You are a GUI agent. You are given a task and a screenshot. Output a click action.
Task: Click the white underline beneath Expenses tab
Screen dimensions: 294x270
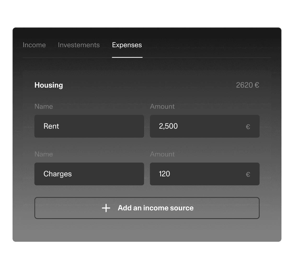(127, 57)
